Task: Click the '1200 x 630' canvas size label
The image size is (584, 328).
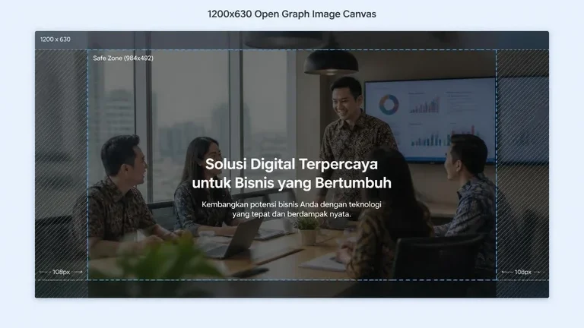Action: [55, 39]
